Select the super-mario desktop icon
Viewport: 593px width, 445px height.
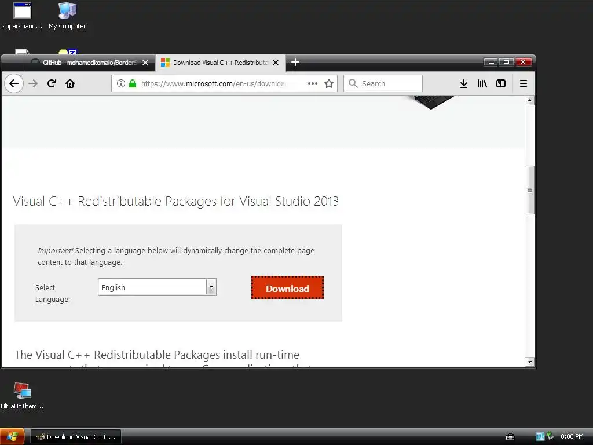(x=23, y=16)
